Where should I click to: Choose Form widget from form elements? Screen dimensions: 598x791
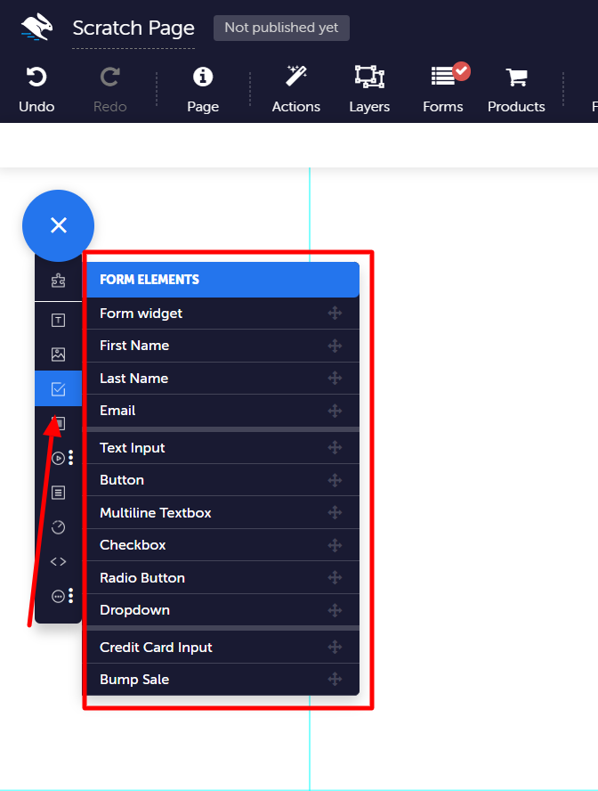[222, 314]
